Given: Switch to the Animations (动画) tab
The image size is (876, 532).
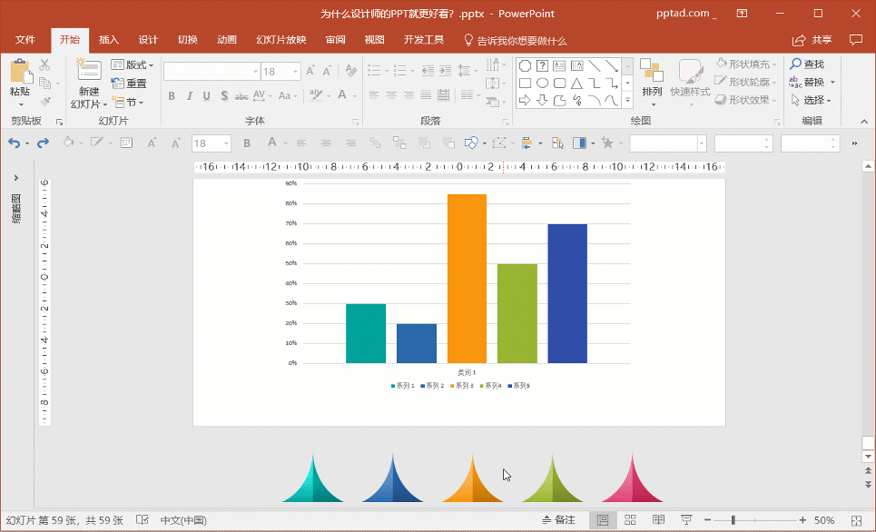Looking at the screenshot, I should click(227, 40).
